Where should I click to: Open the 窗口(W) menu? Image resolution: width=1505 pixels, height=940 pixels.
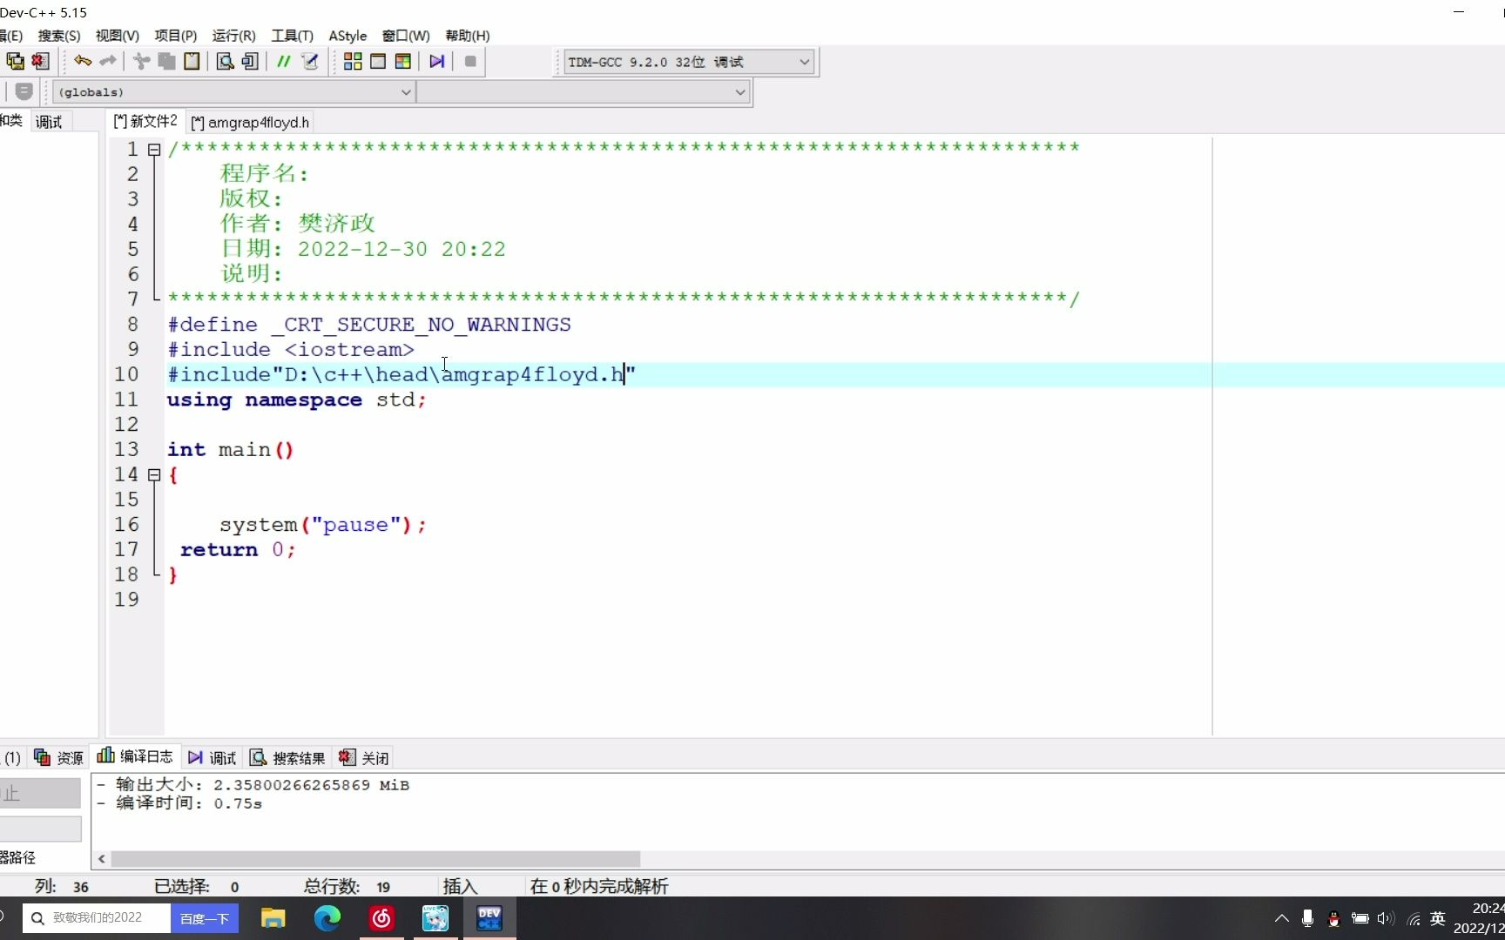pos(406,36)
